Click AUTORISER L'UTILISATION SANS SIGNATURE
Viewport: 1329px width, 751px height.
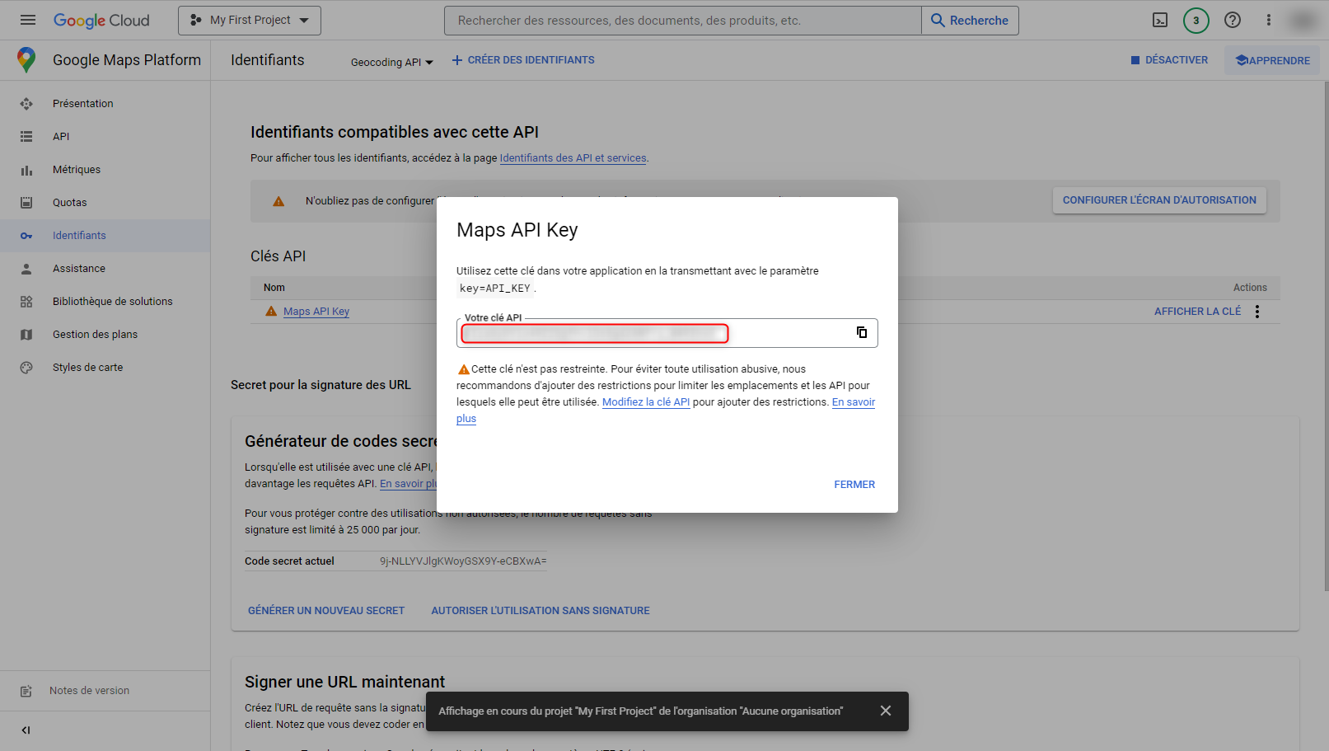540,611
